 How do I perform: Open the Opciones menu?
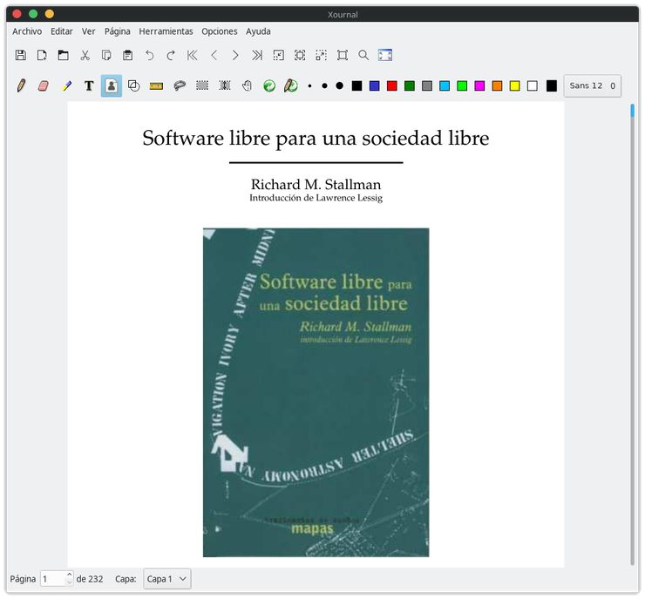pyautogui.click(x=220, y=31)
